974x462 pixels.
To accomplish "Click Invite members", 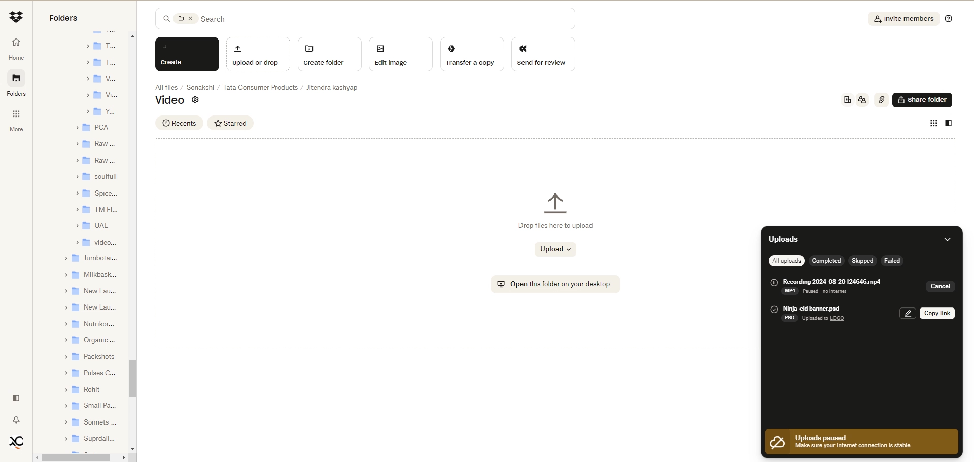I will 904,19.
